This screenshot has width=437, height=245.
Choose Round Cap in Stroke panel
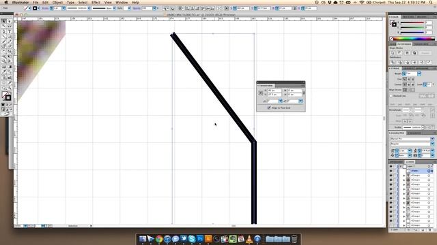409,79
